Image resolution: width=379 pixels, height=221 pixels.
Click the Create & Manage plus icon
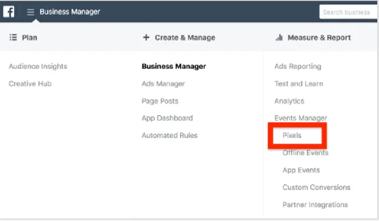click(x=146, y=38)
